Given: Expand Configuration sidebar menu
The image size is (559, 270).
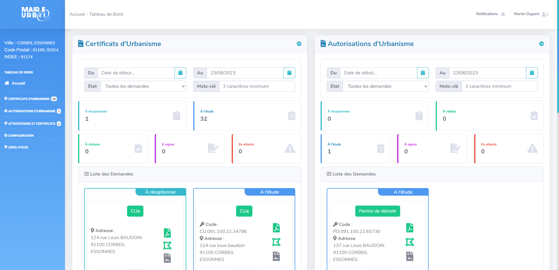Looking at the screenshot, I should pyautogui.click(x=19, y=136).
